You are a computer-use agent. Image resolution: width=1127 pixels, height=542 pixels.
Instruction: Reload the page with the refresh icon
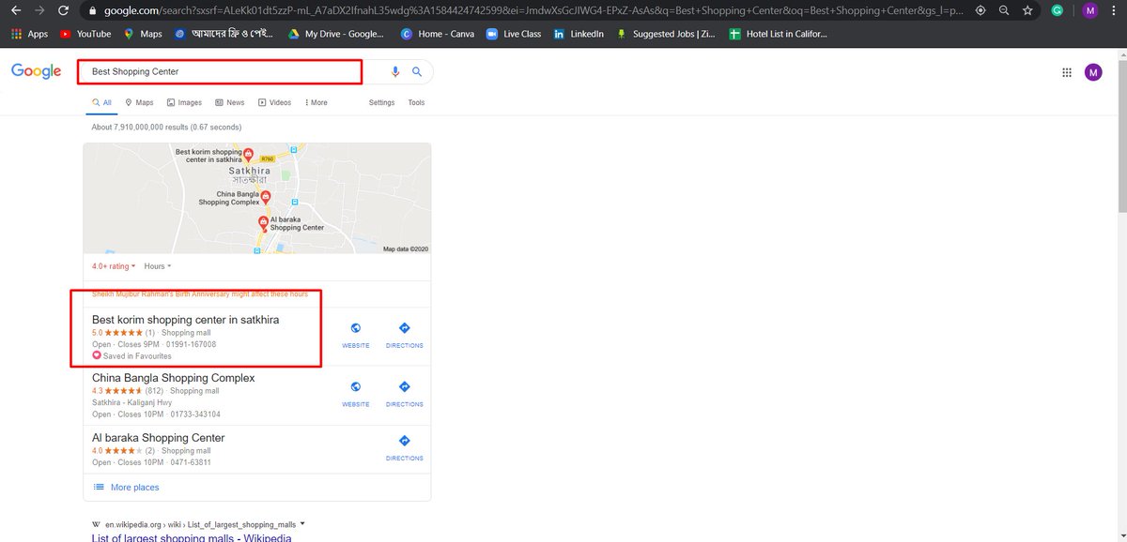63,10
